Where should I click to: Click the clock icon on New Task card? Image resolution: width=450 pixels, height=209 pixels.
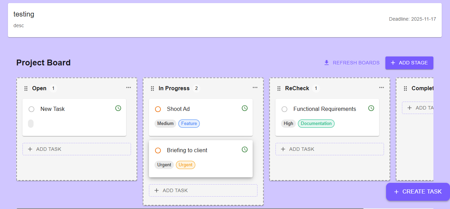point(118,108)
